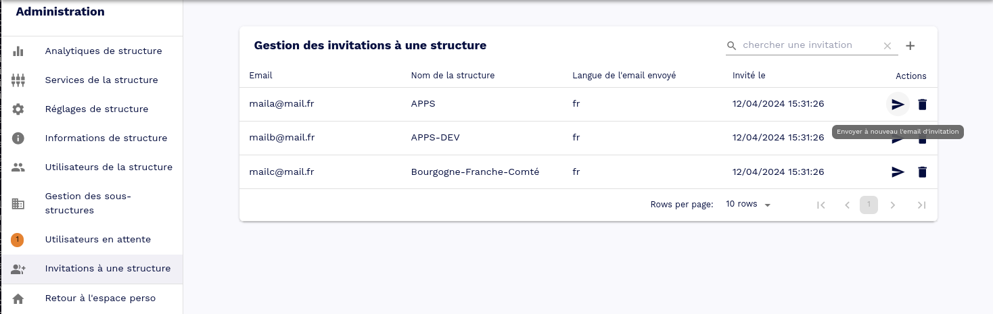Delete the mailb@mail.fr invitation
Viewport: 993px width, 314px height.
(922, 138)
